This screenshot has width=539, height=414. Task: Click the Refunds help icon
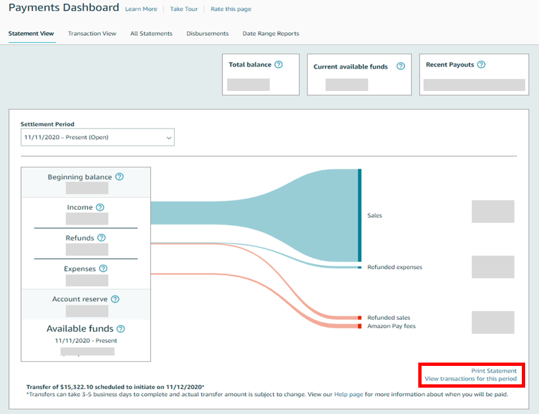tap(101, 238)
